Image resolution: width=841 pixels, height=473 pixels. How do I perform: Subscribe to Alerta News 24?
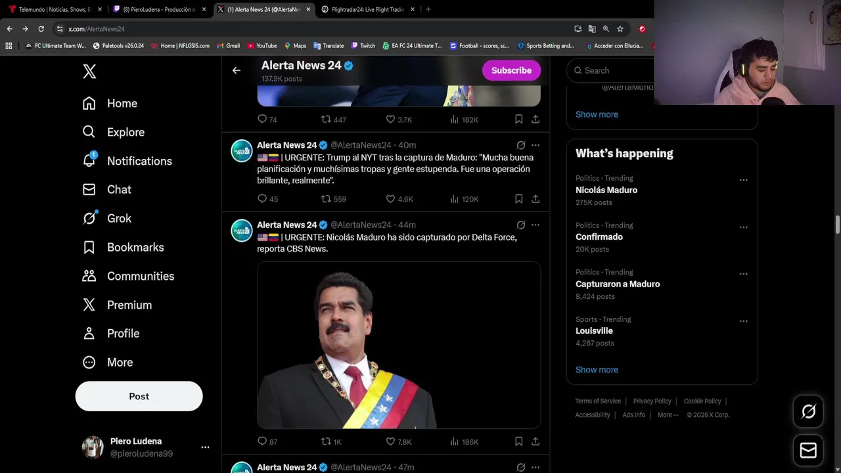511,70
